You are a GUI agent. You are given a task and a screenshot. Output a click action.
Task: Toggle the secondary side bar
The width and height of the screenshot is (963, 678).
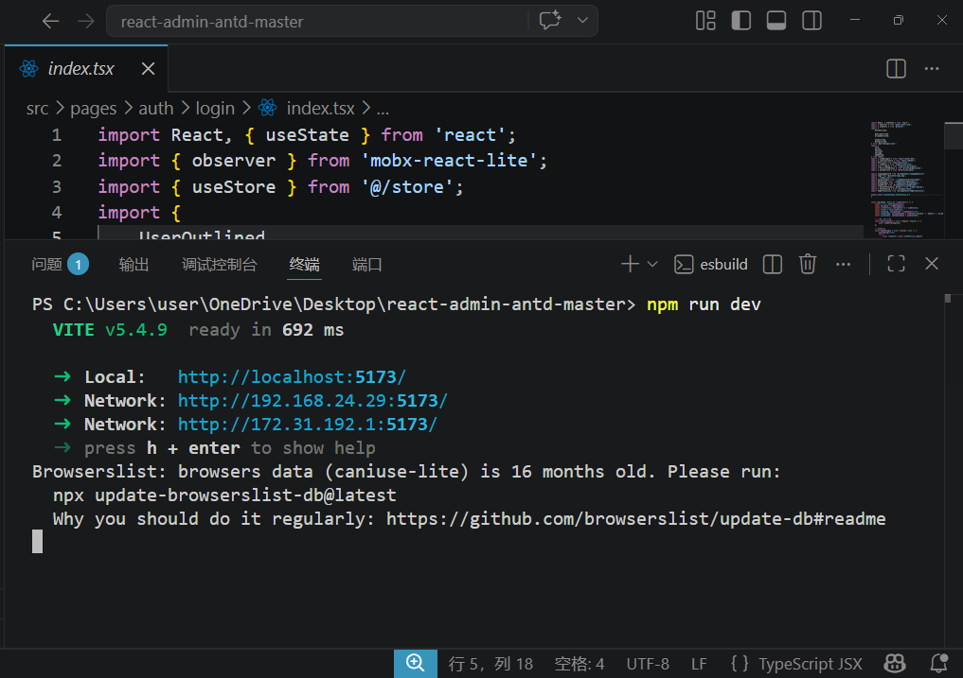click(811, 21)
